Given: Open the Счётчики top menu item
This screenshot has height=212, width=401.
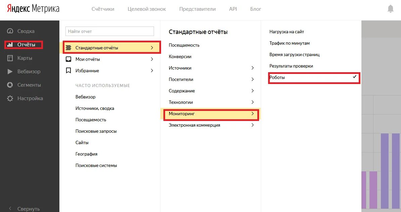Looking at the screenshot, I should [103, 9].
